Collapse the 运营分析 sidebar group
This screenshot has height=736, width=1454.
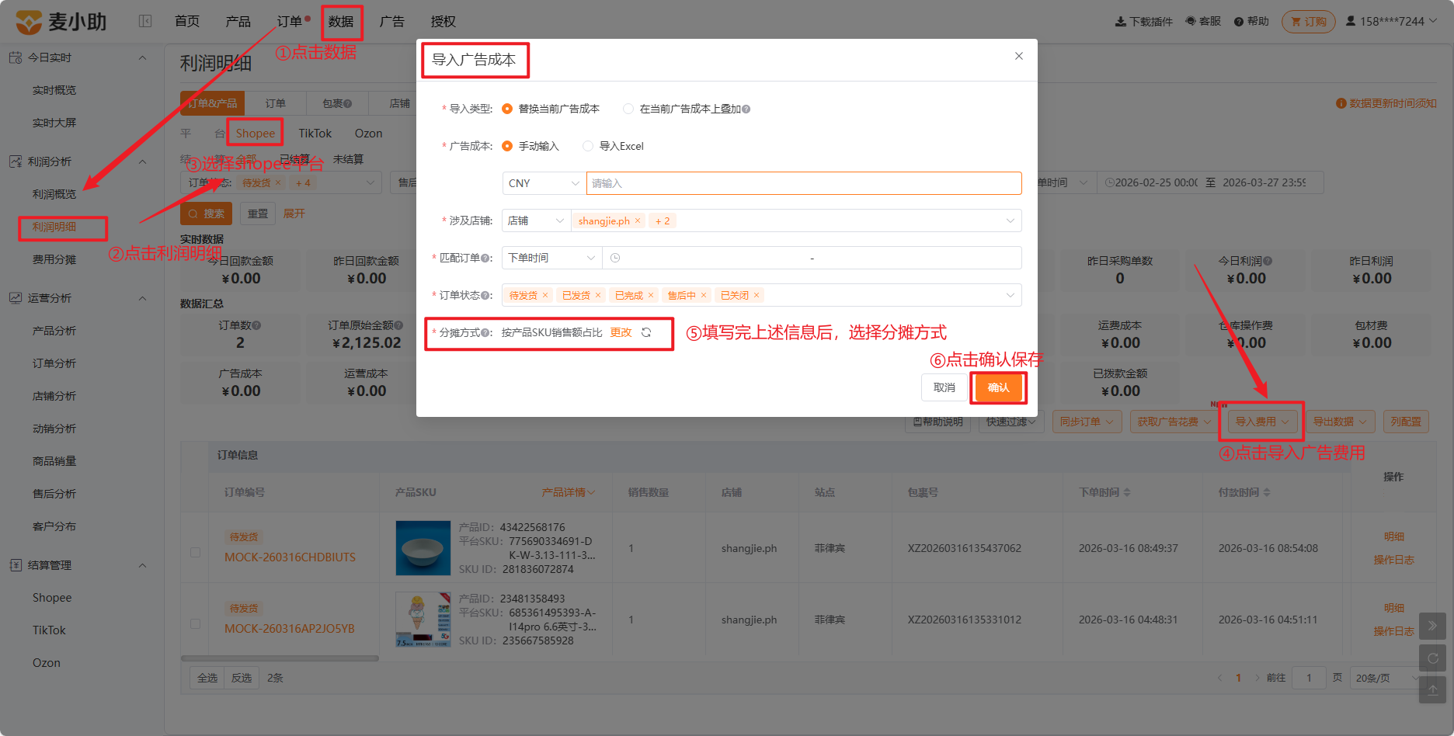click(142, 298)
